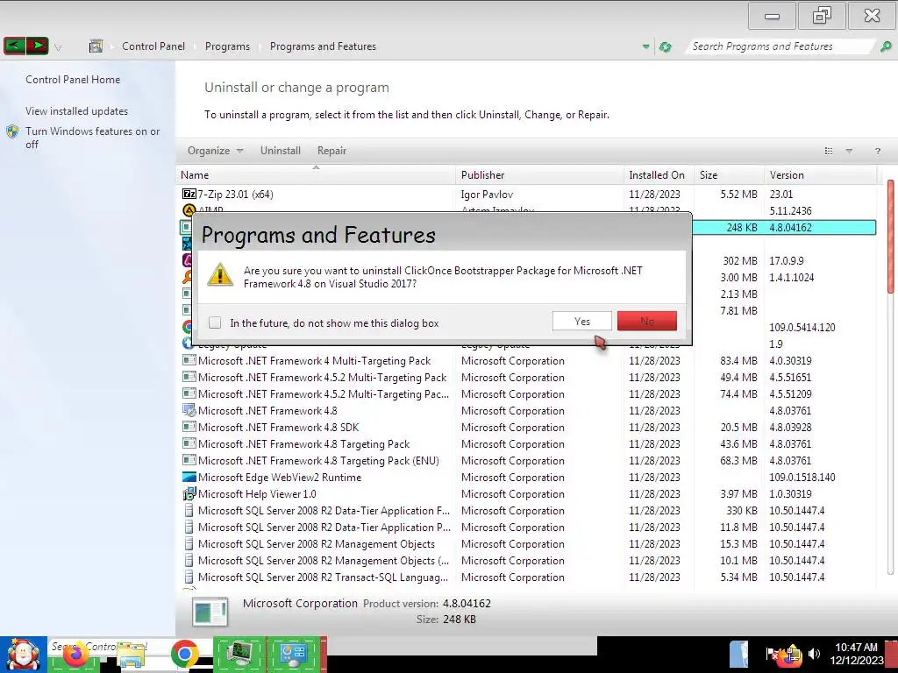Click the 83.4 MB size cell

(x=738, y=360)
